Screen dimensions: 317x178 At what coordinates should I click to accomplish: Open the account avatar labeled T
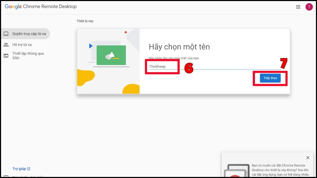pyautogui.click(x=309, y=7)
